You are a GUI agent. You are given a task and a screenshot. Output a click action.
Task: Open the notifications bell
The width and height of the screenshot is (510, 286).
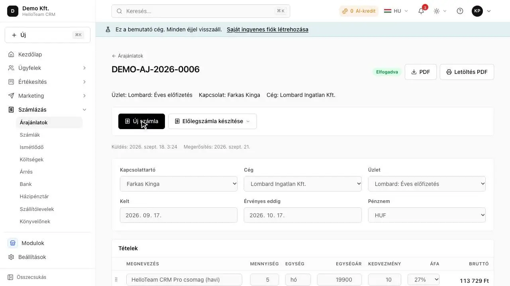pos(421,11)
